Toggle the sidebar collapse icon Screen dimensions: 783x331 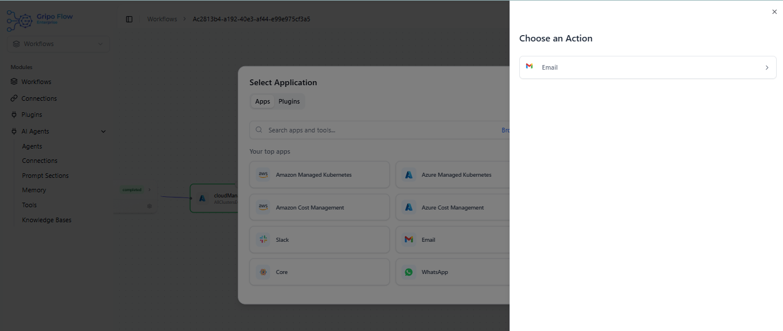coord(129,19)
